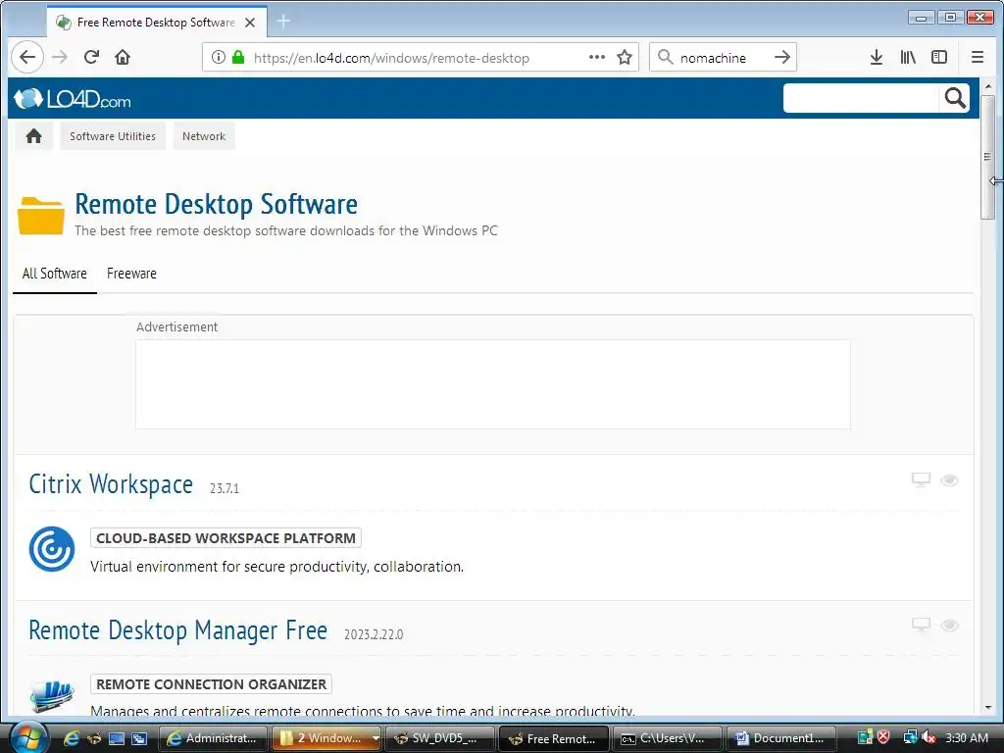The image size is (1004, 753).
Task: Click the Remote Connection Organizer tag
Action: (x=212, y=683)
